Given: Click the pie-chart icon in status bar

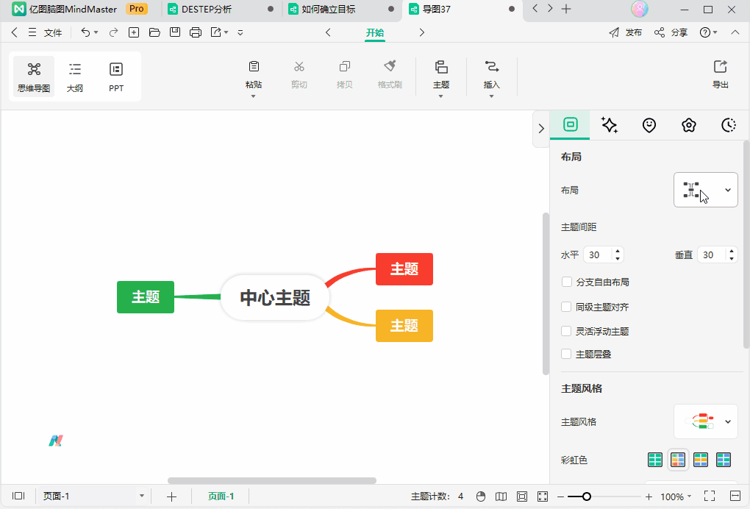Looking at the screenshot, I should pos(481,496).
